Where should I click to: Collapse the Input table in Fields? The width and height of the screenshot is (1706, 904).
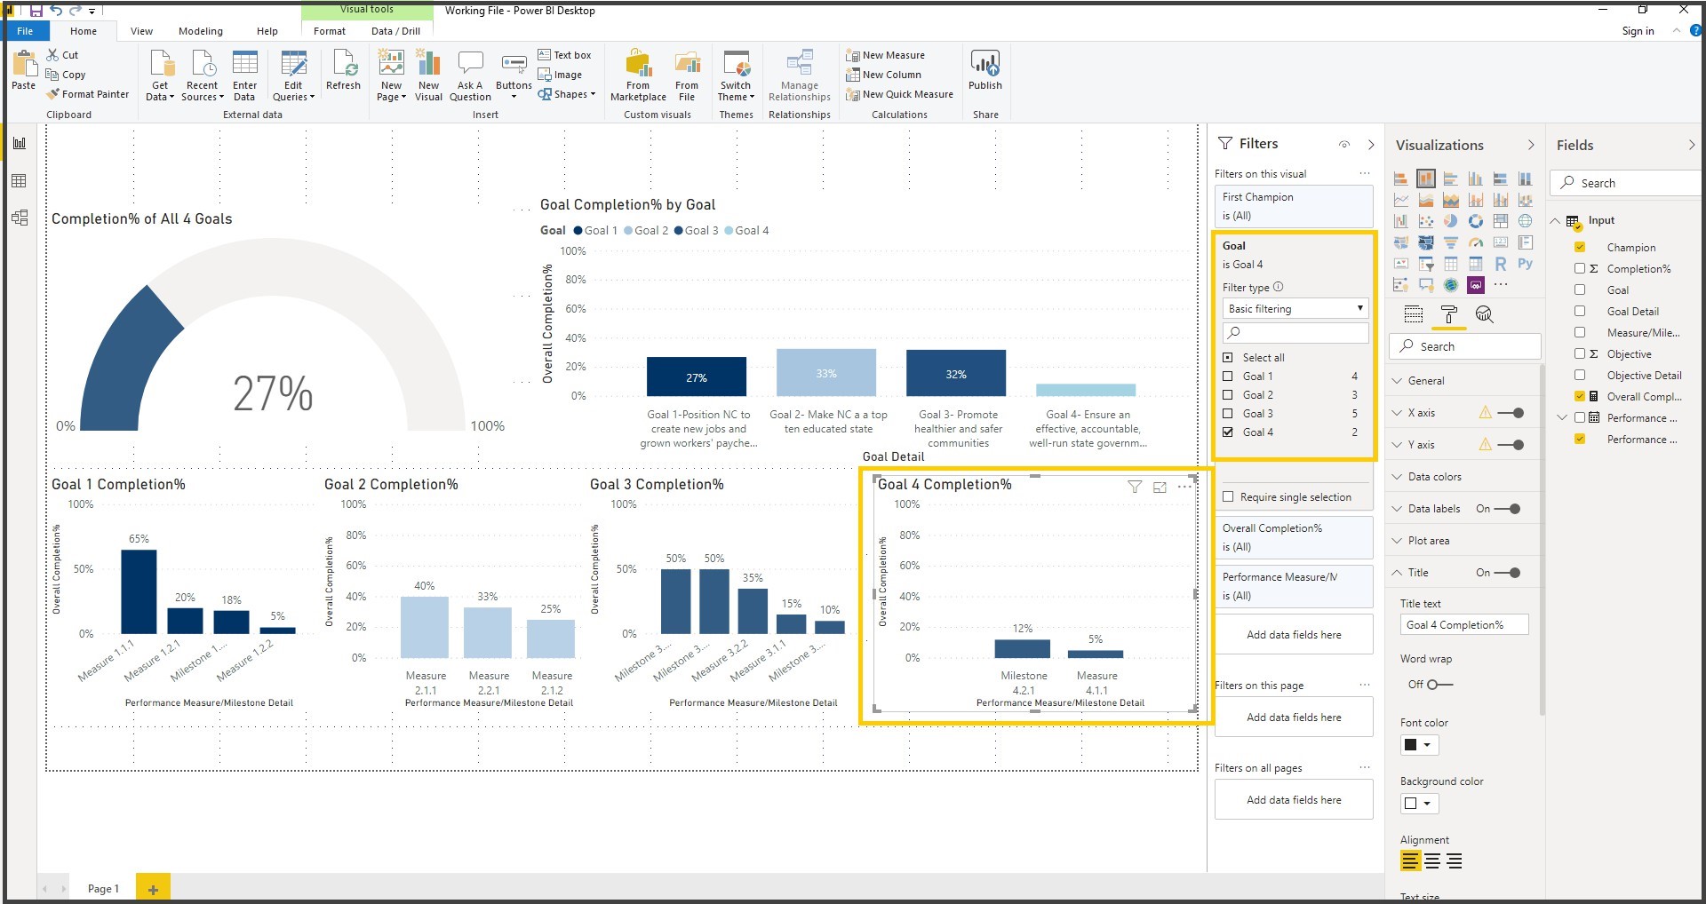coord(1555,220)
